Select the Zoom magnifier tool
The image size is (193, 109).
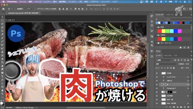click(2, 94)
